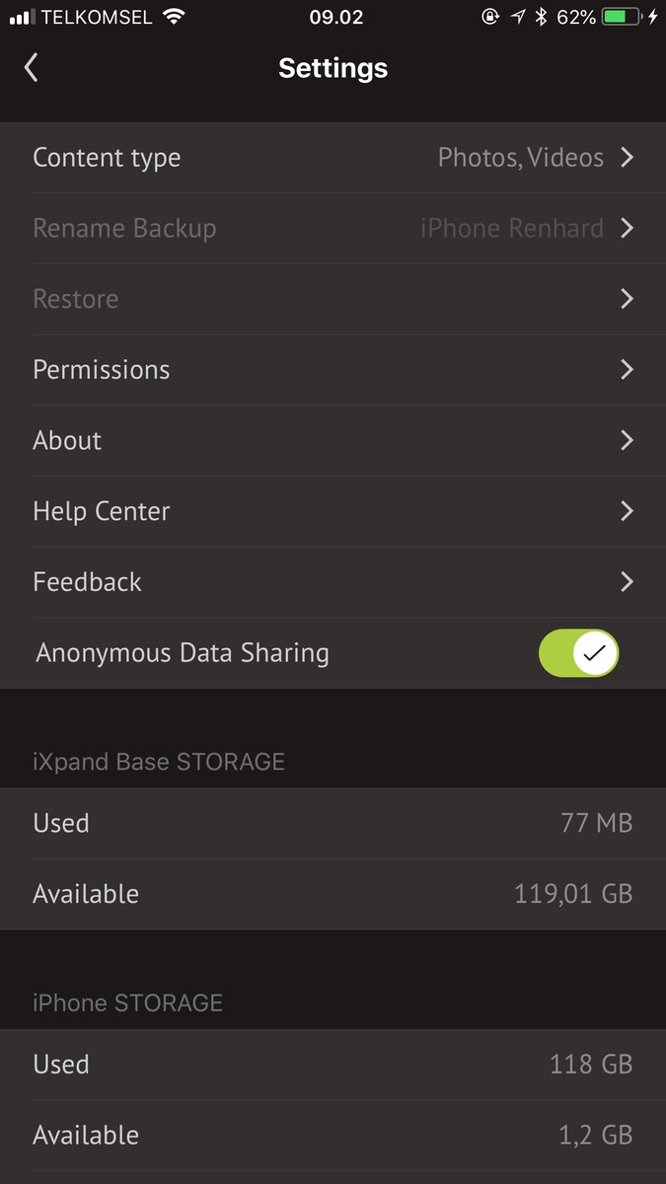Tap the iXpand Base Available storage row
Screen dimensions: 666x1184
[x=333, y=894]
